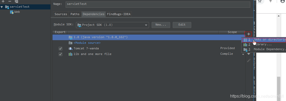Toggle export checkbox for Tomcat 7-wanda

pyautogui.click(x=60, y=49)
